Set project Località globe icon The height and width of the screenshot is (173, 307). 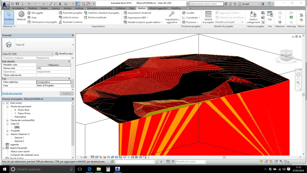tap(188, 13)
